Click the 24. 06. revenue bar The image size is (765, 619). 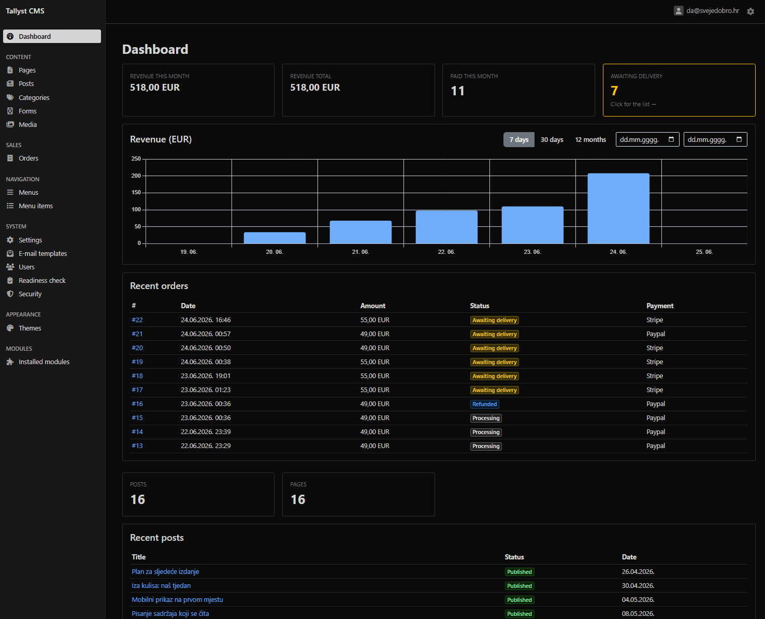618,208
